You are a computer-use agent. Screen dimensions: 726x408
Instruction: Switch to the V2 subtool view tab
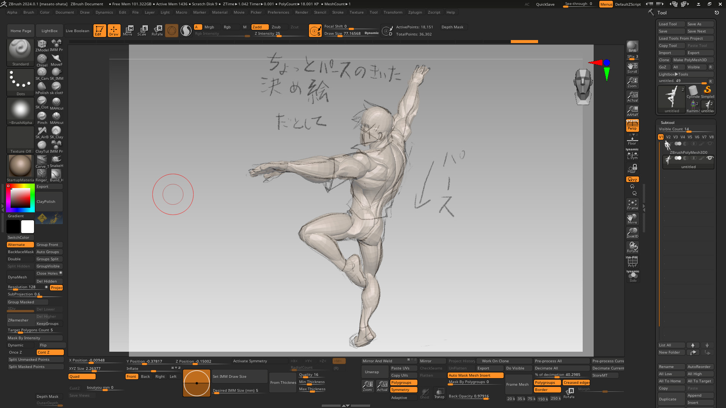tap(669, 137)
